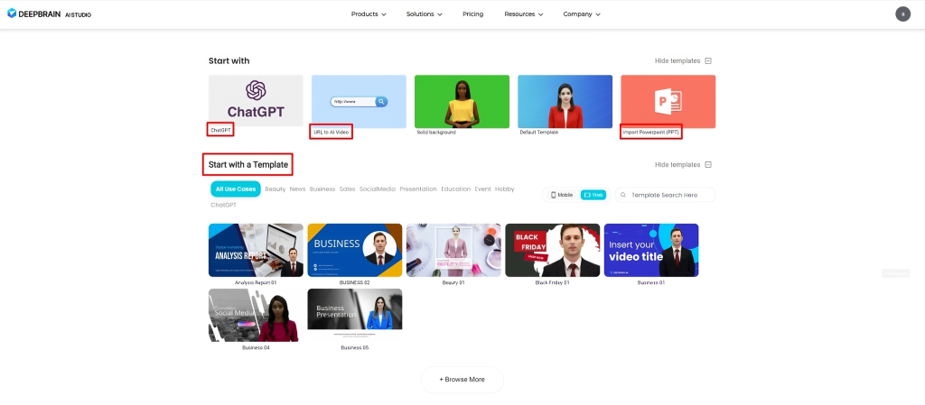Switch template view to Mobile

[x=562, y=195]
